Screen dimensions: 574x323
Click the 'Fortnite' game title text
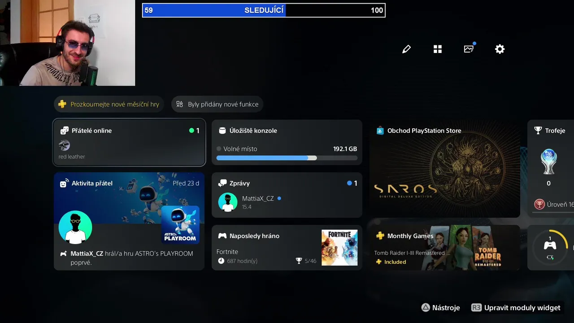pyautogui.click(x=227, y=252)
